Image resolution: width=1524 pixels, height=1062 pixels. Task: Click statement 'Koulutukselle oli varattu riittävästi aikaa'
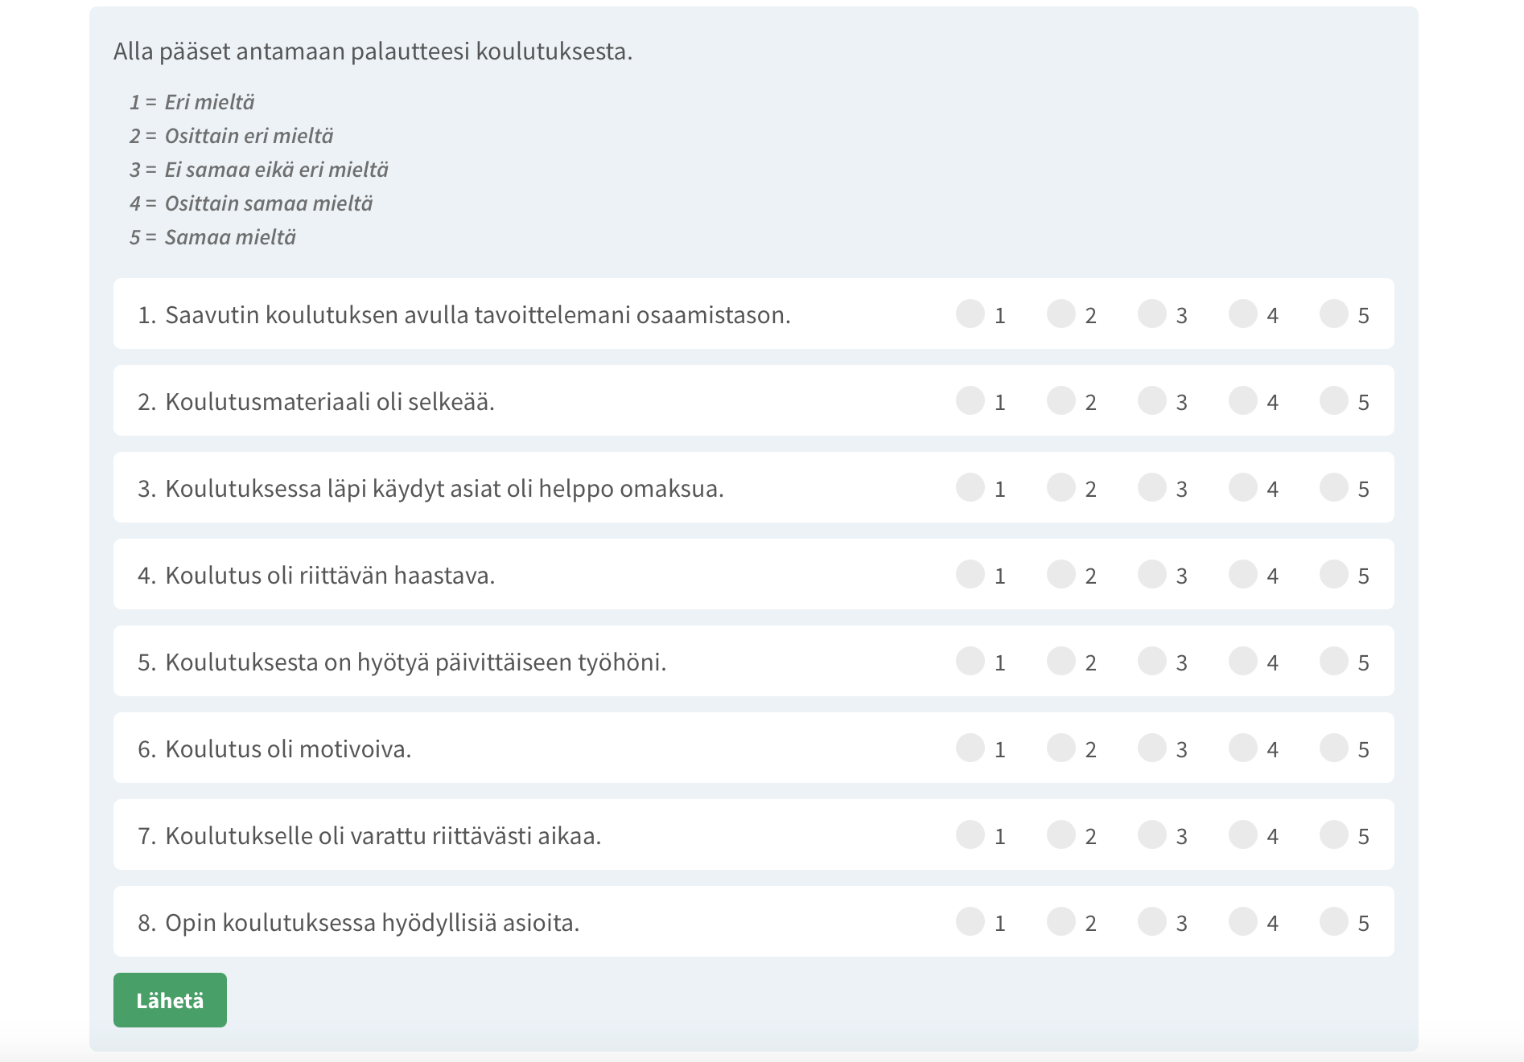point(383,836)
